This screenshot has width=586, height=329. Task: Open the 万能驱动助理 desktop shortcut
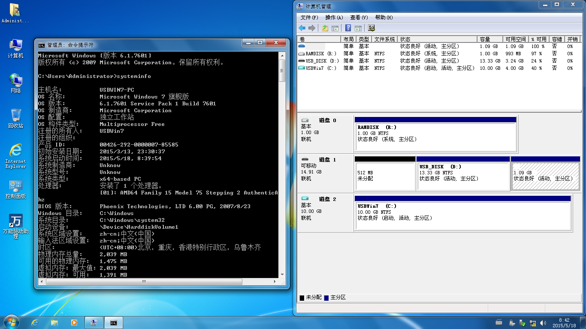point(15,227)
